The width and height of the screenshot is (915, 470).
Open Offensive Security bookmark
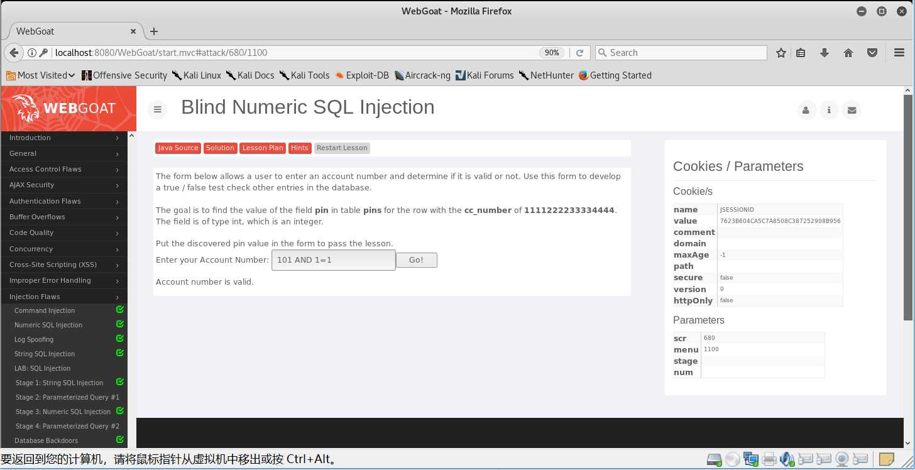(124, 75)
